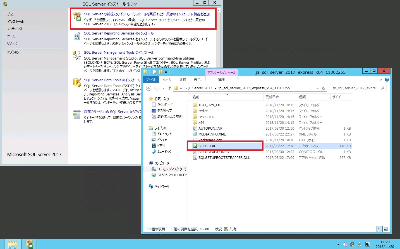
Task: Go up one folder with up arrow
Action: point(169,88)
